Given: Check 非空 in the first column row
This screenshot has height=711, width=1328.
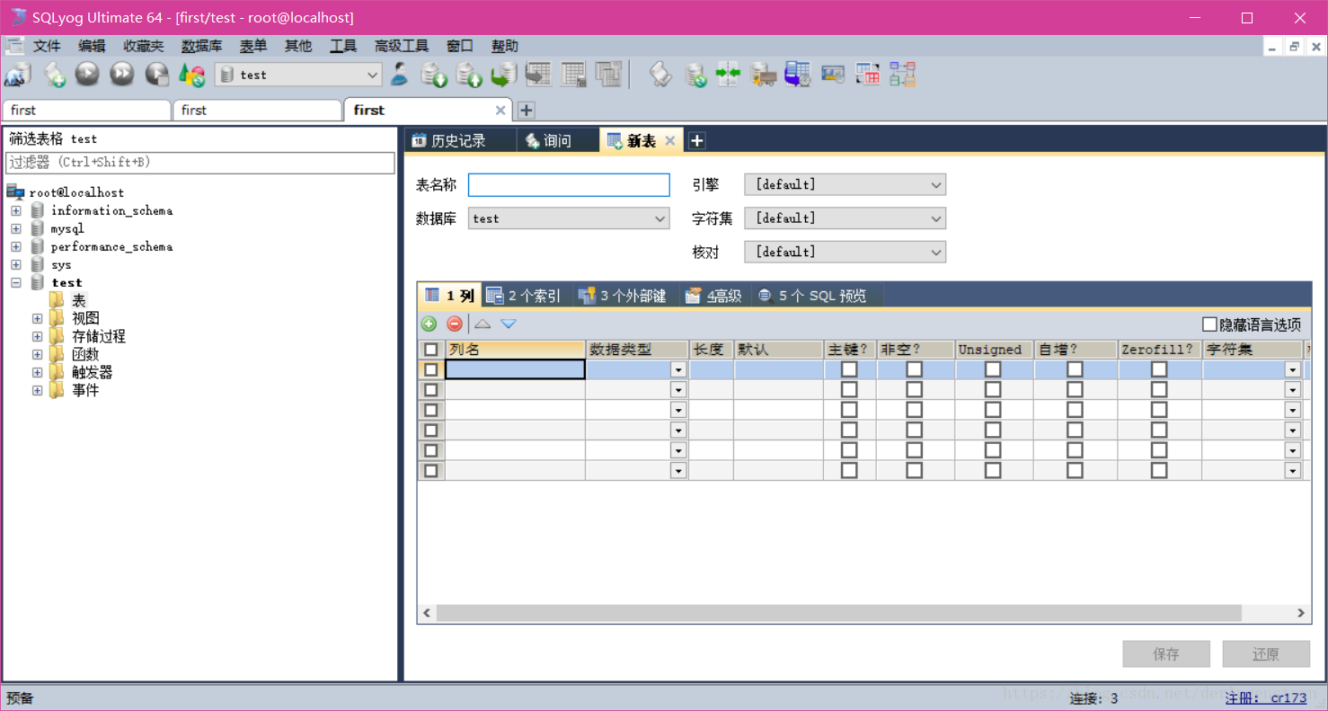Looking at the screenshot, I should coord(914,369).
